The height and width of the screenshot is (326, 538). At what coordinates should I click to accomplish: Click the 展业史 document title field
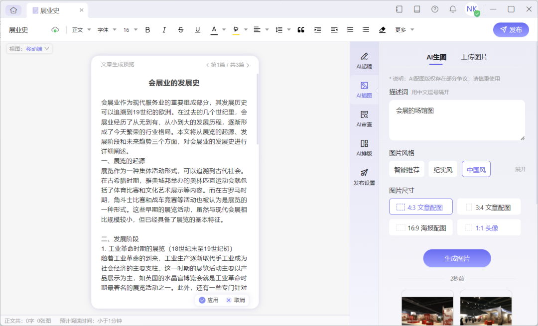tap(18, 30)
